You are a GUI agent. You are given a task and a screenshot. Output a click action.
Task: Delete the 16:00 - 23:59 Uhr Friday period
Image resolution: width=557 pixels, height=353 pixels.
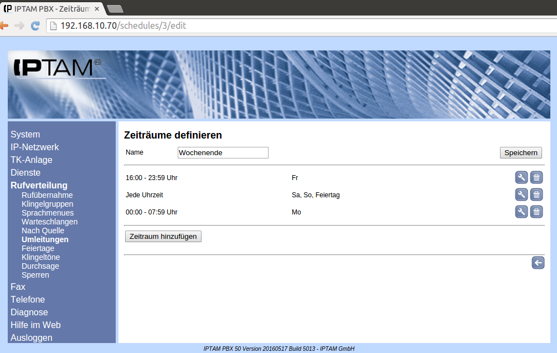click(x=536, y=177)
